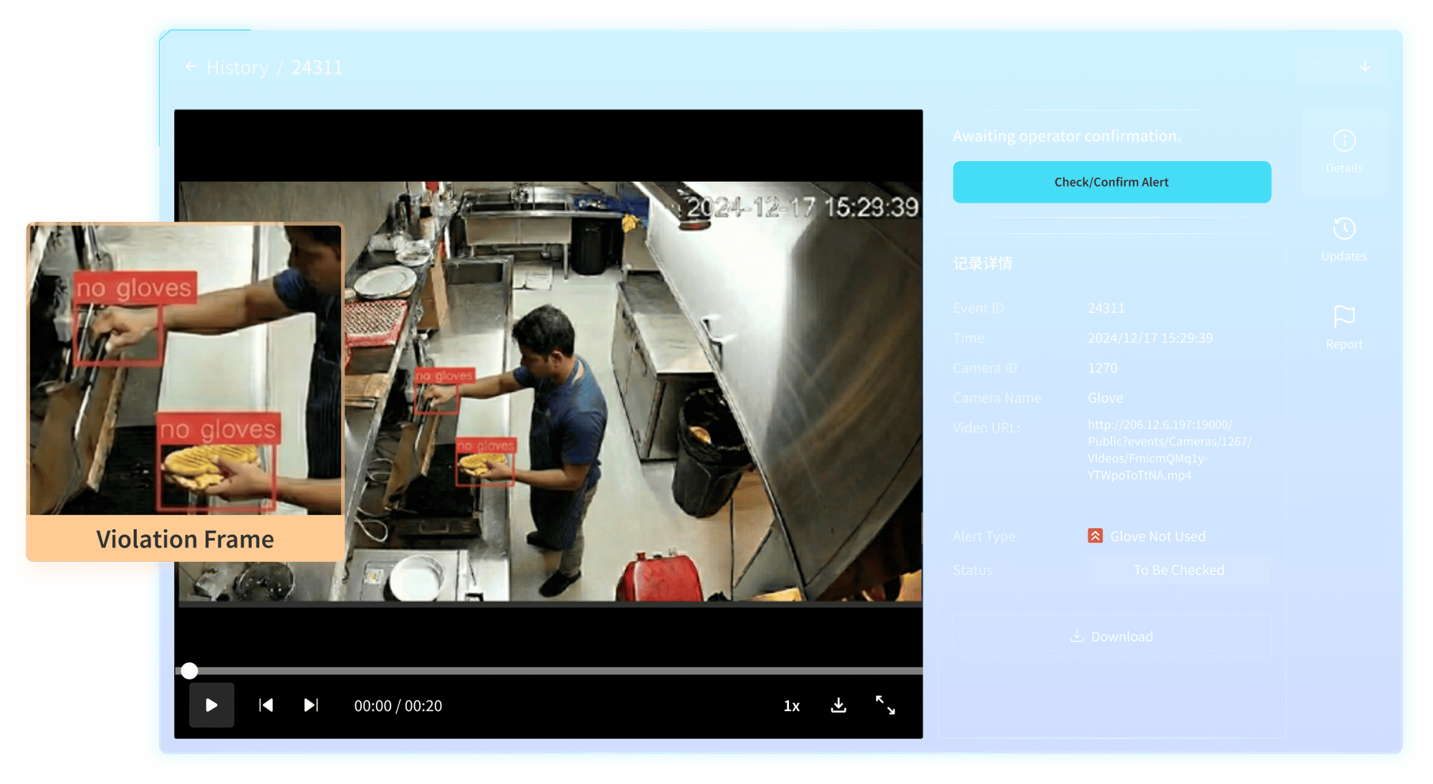Image resolution: width=1433 pixels, height=784 pixels.
Task: Go to next event with down arrow
Action: pos(1365,66)
